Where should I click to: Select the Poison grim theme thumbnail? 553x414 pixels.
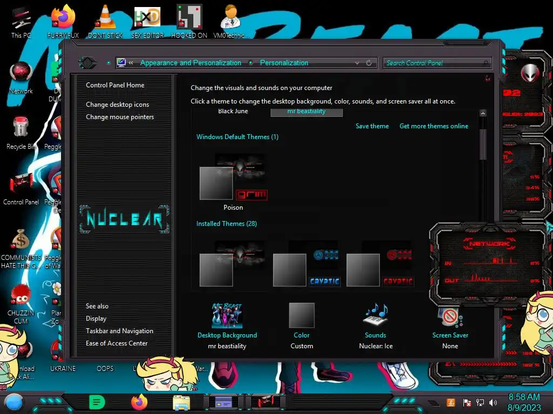(x=233, y=182)
